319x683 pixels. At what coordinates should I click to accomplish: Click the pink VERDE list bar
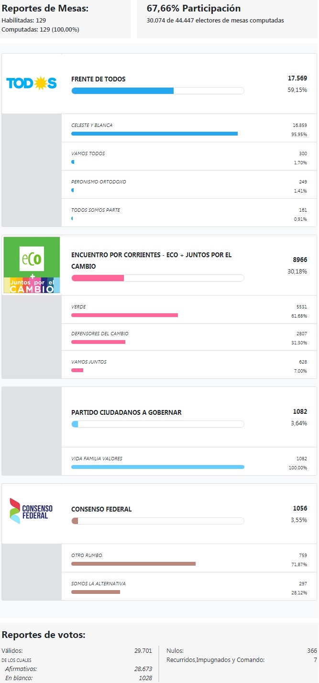point(124,315)
